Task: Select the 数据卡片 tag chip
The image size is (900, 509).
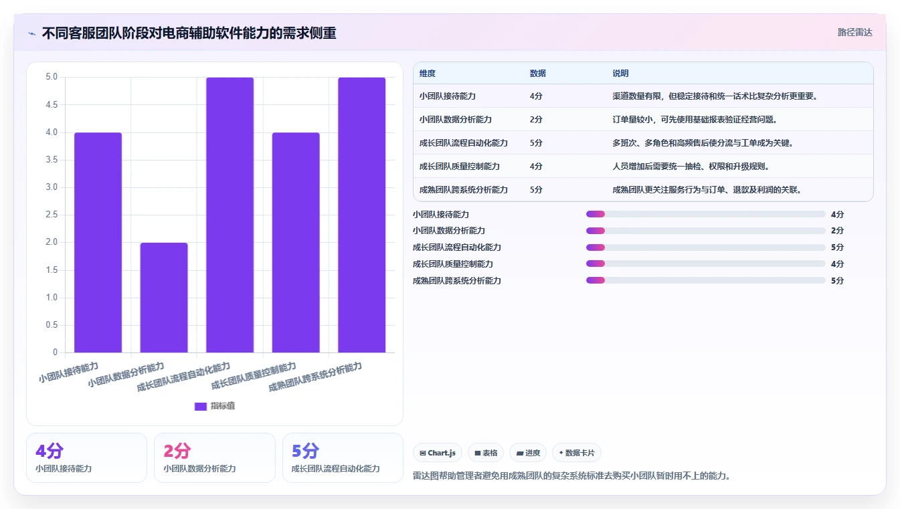Action: click(x=577, y=453)
